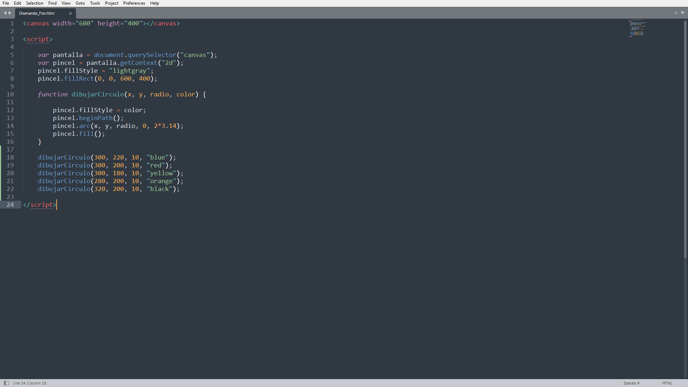Click line number 24 in gutter

tap(10, 205)
